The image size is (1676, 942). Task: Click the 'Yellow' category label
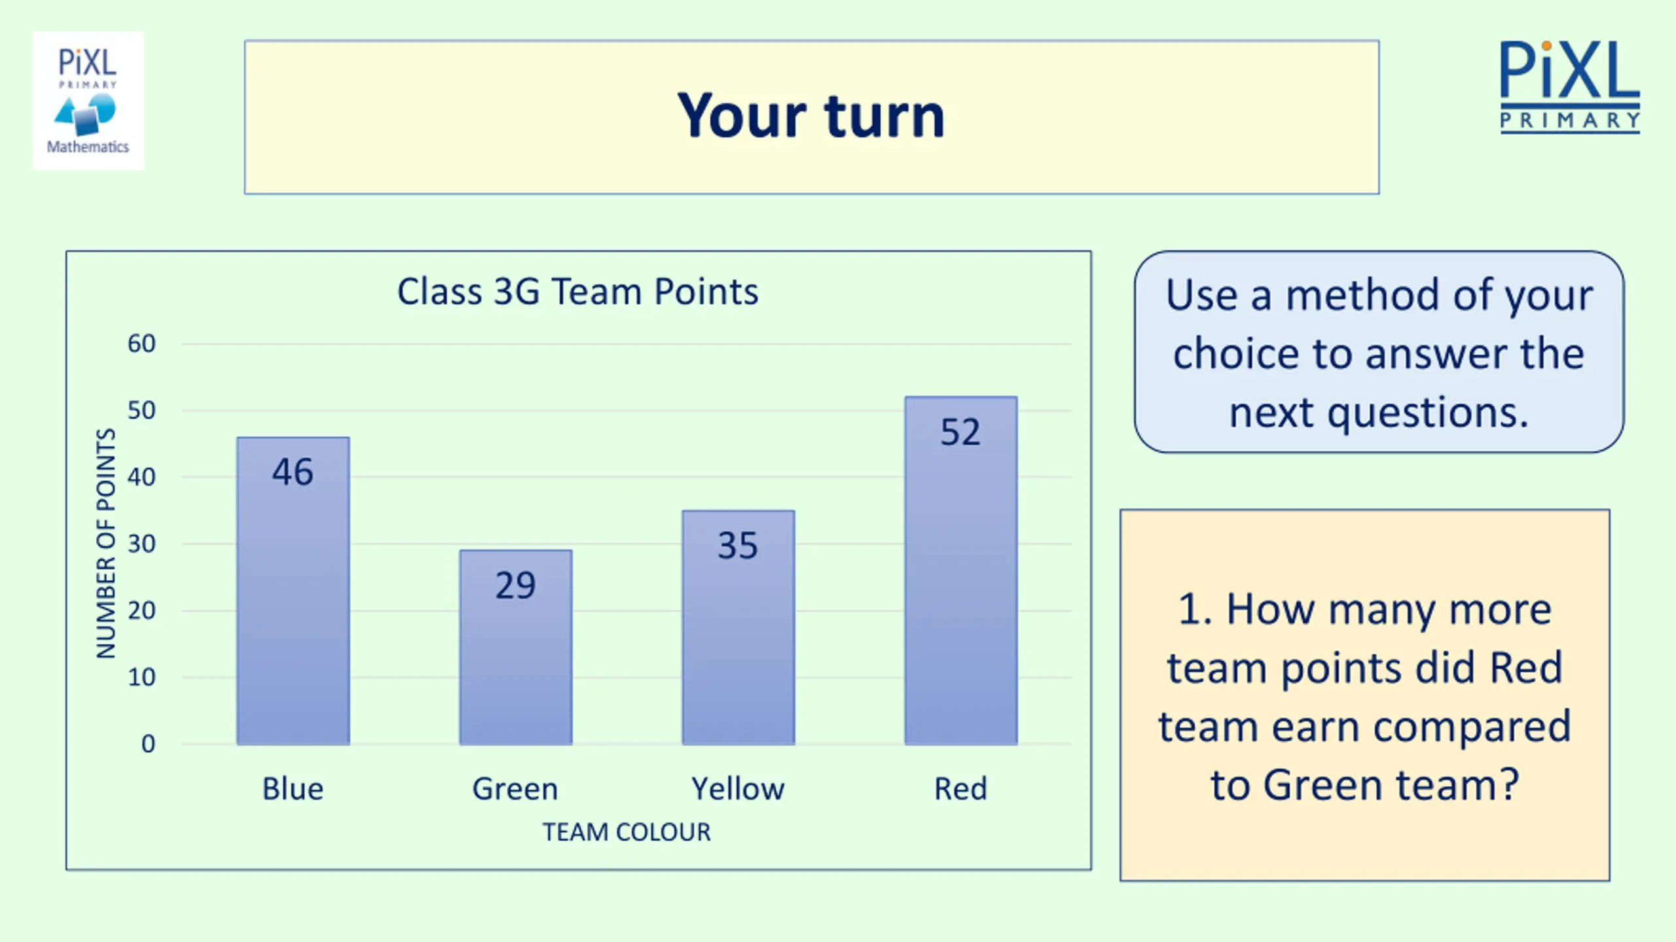click(738, 789)
